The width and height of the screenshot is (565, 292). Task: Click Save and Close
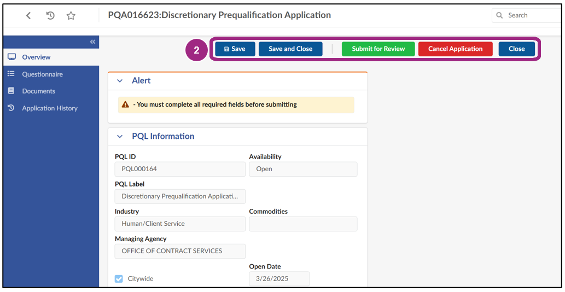pyautogui.click(x=290, y=49)
